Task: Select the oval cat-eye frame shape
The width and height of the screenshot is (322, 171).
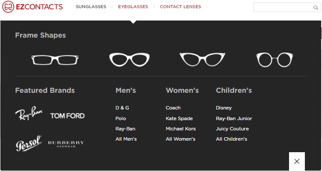Action: [129, 60]
